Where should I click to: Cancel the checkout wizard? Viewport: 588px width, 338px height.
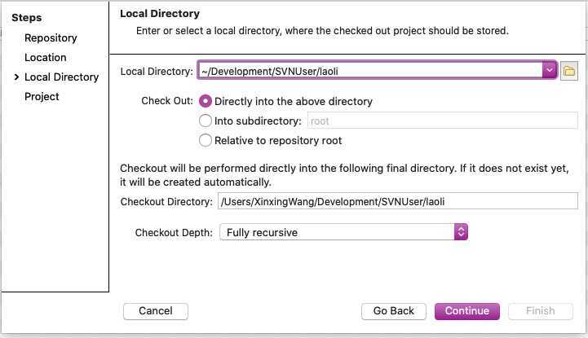tap(156, 311)
